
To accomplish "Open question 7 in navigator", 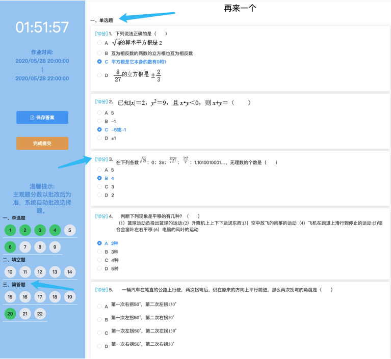I will point(25,247).
